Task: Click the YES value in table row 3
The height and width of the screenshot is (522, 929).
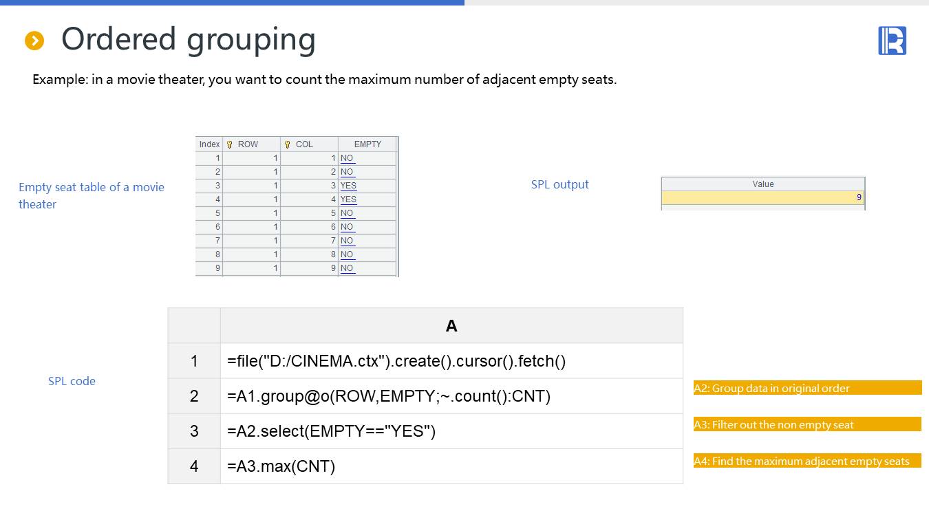Action: click(348, 186)
